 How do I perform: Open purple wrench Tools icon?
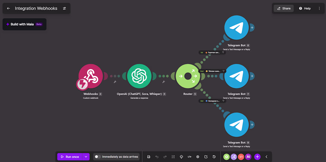click(234, 157)
